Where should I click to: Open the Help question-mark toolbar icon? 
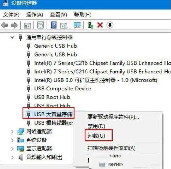54,25
